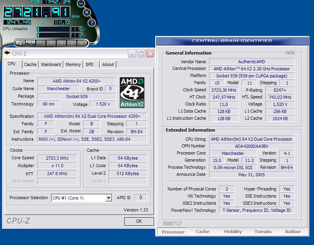This screenshot has width=314, height=245.
Task: Click the Multiplier value 'x 11.0'
Action: point(57,166)
